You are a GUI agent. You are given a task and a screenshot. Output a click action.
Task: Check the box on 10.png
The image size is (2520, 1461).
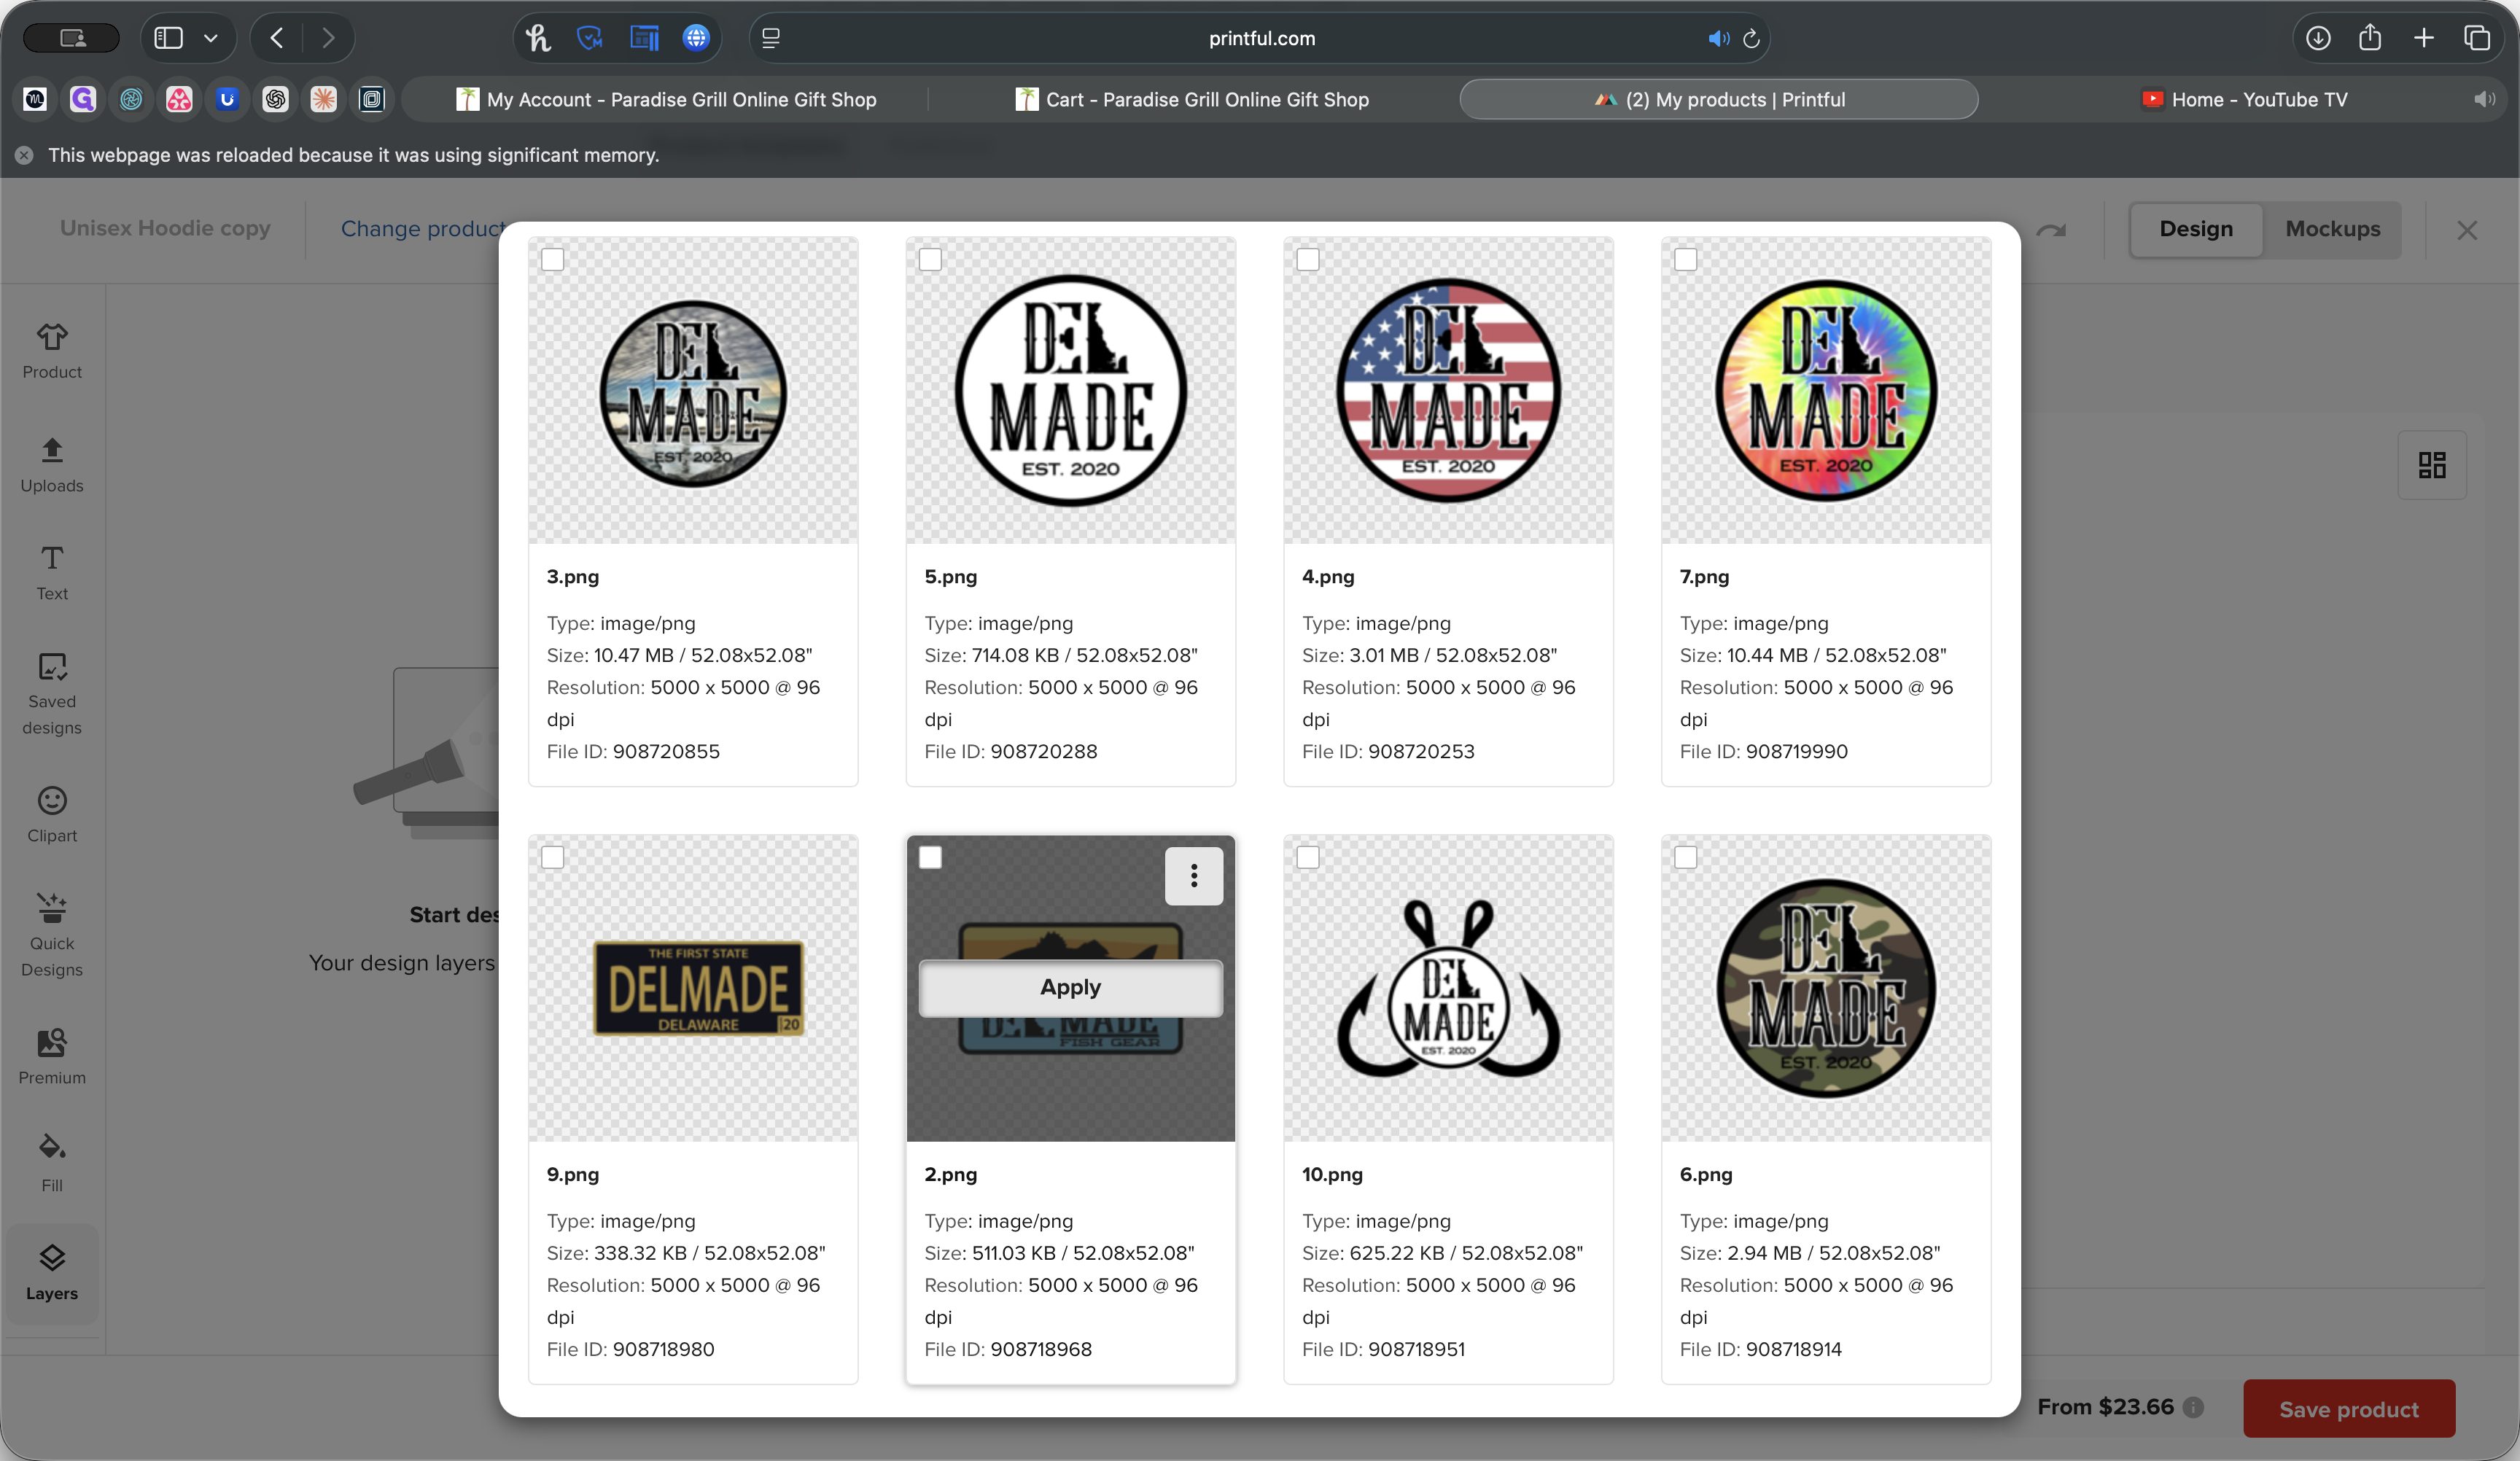click(1308, 858)
